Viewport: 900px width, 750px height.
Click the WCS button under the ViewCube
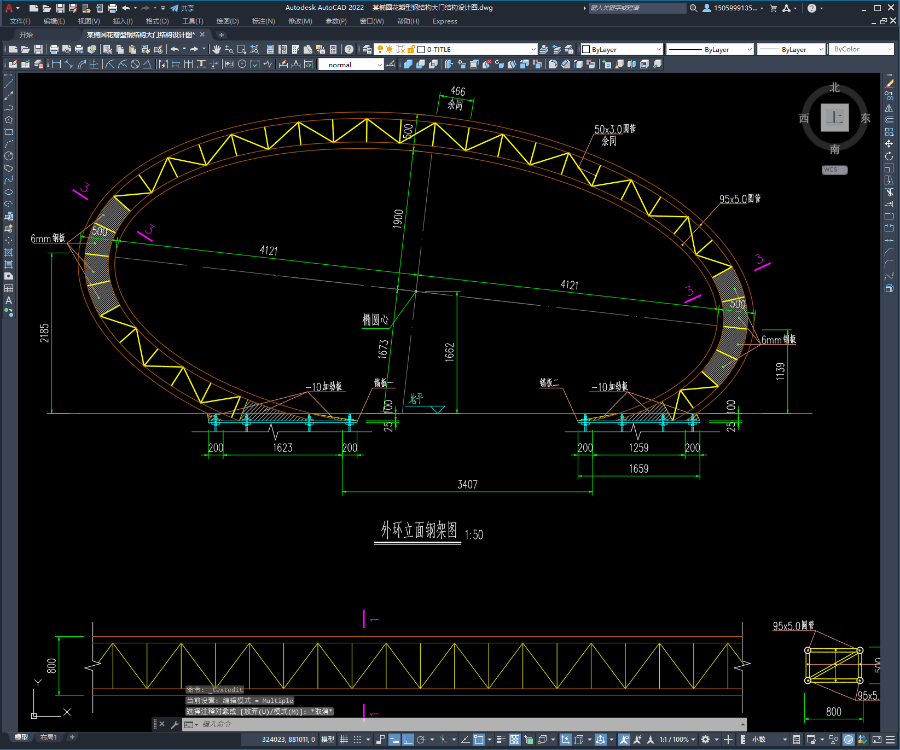[834, 170]
